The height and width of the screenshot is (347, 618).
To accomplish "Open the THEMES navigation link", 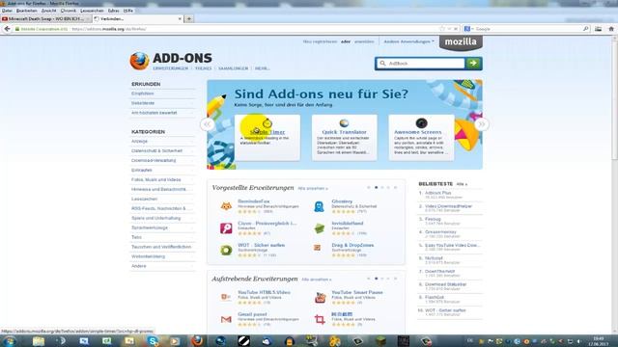I will (x=204, y=68).
